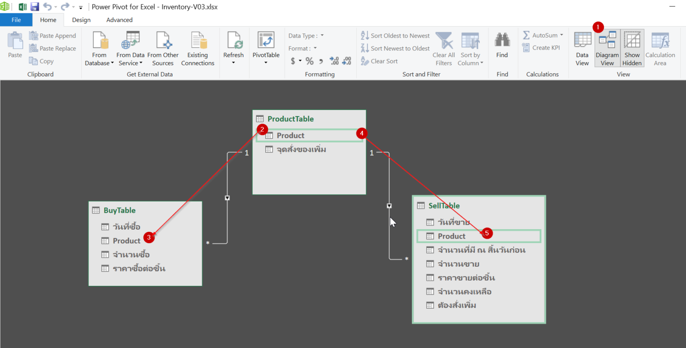Viewport: 686px width, 348px height.
Task: Open the Advanced ribbon tab
Action: click(x=119, y=20)
